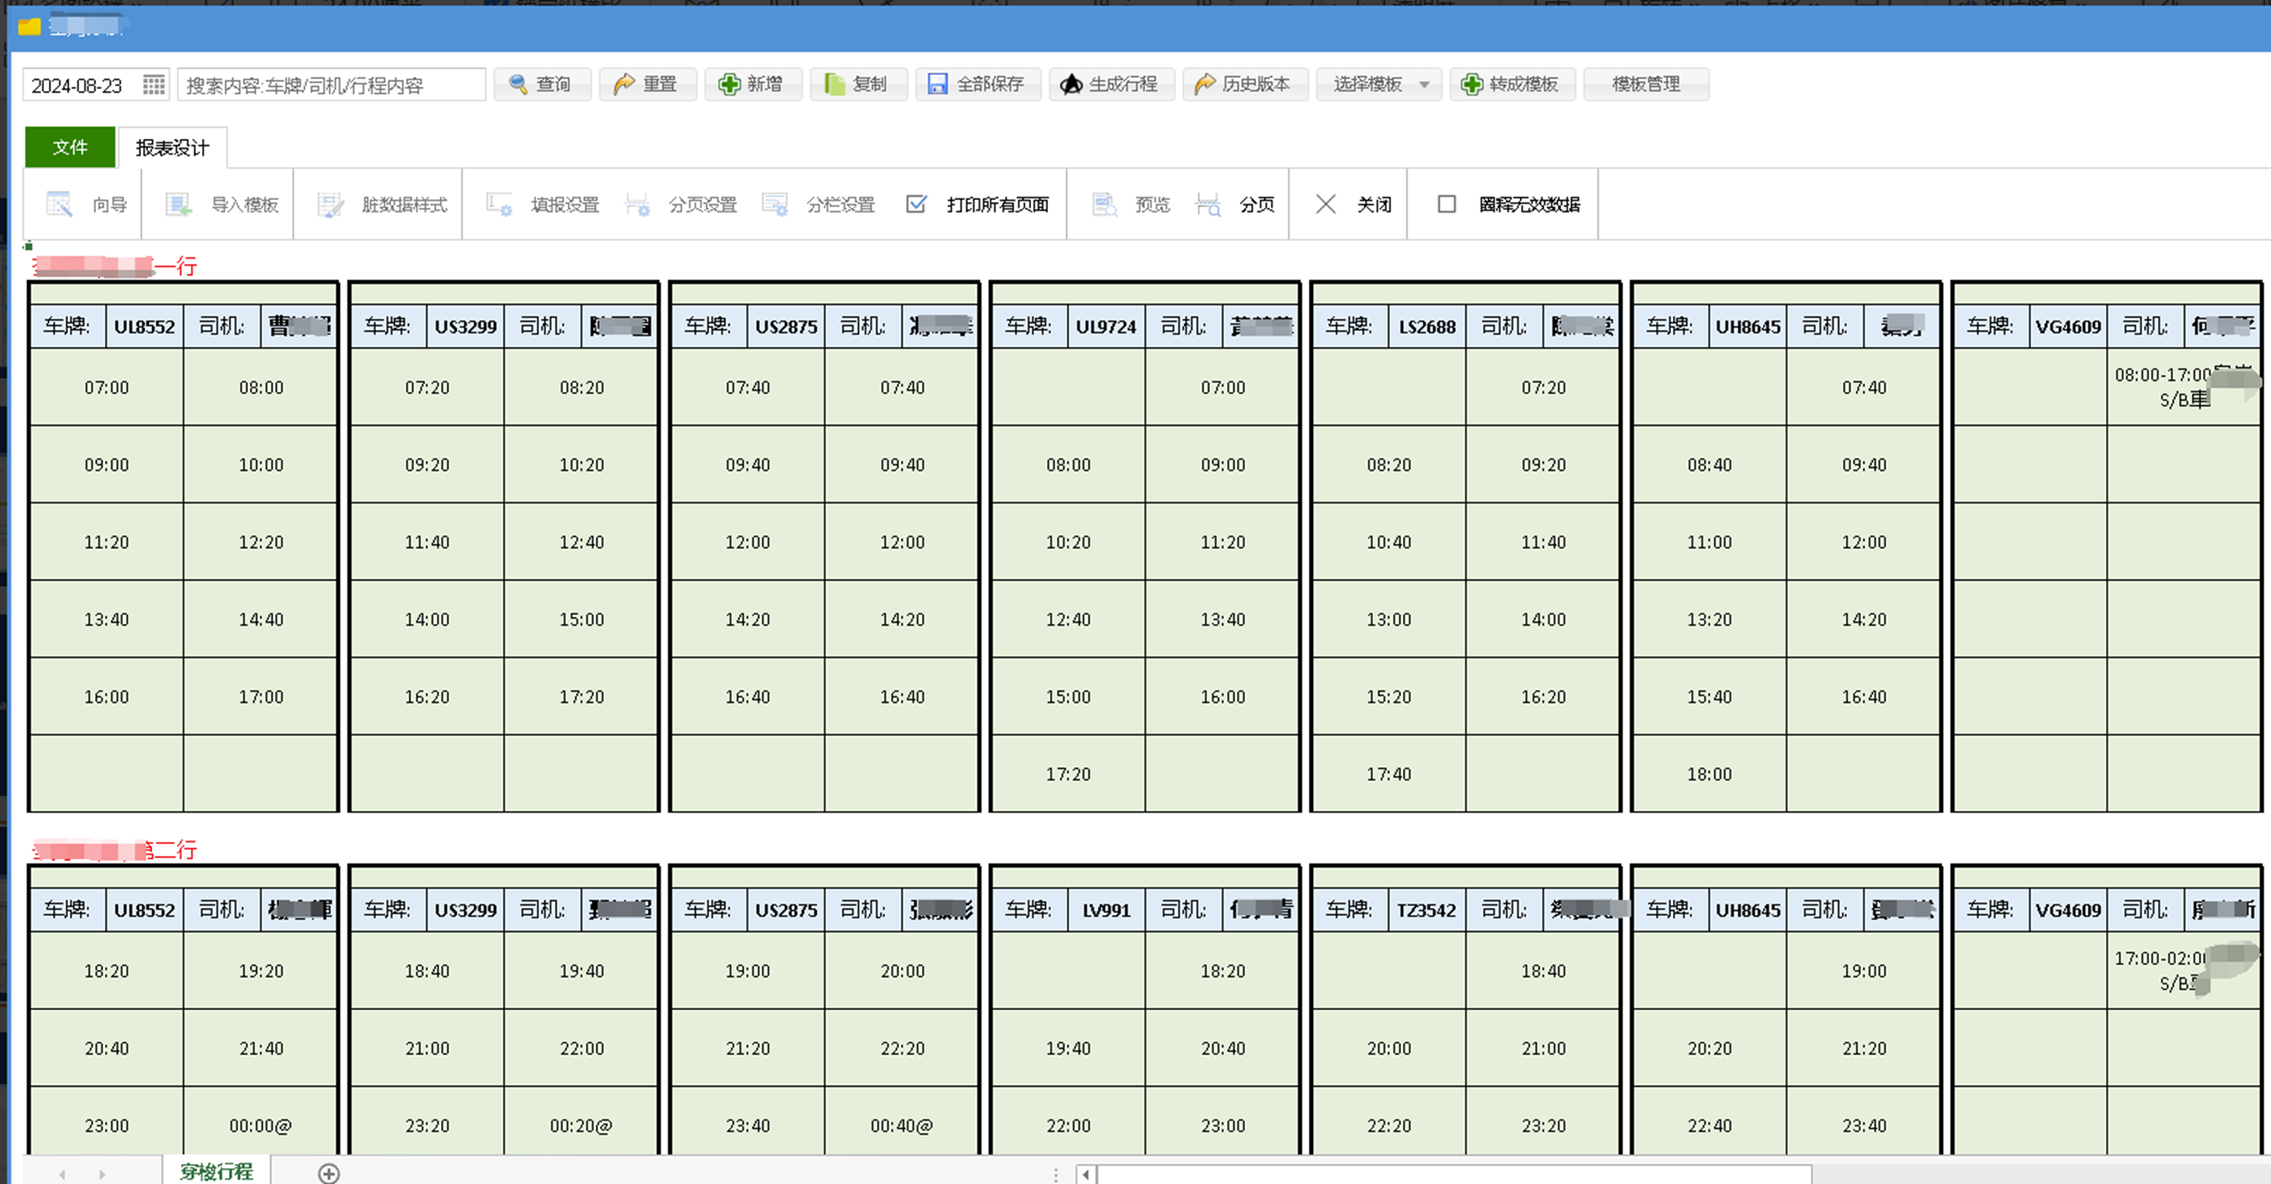Click 全部保存 floppy disk save button
This screenshot has height=1184, width=2271.
coord(977,85)
